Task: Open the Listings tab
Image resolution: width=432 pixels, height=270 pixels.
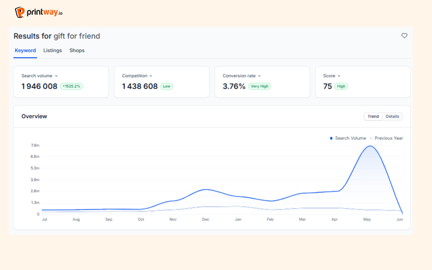Action: click(52, 50)
